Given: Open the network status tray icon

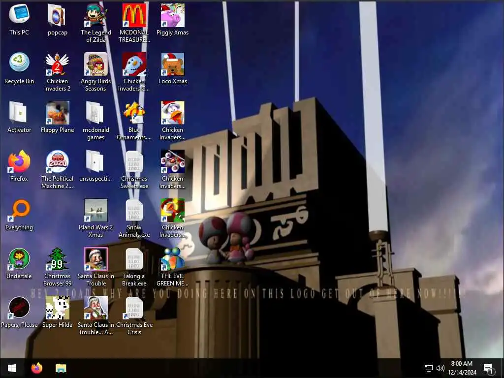Looking at the screenshot, I should click(x=429, y=368).
